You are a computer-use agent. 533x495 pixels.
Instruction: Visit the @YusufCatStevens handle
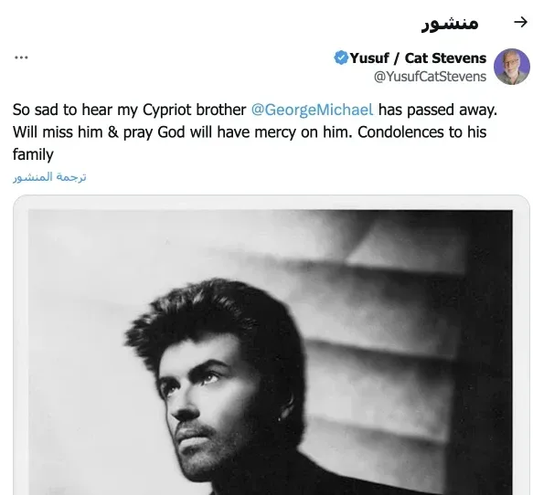click(430, 77)
